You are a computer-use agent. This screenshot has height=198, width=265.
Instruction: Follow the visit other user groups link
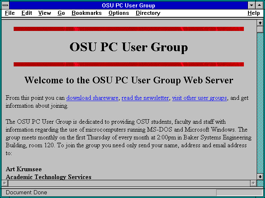200,98
